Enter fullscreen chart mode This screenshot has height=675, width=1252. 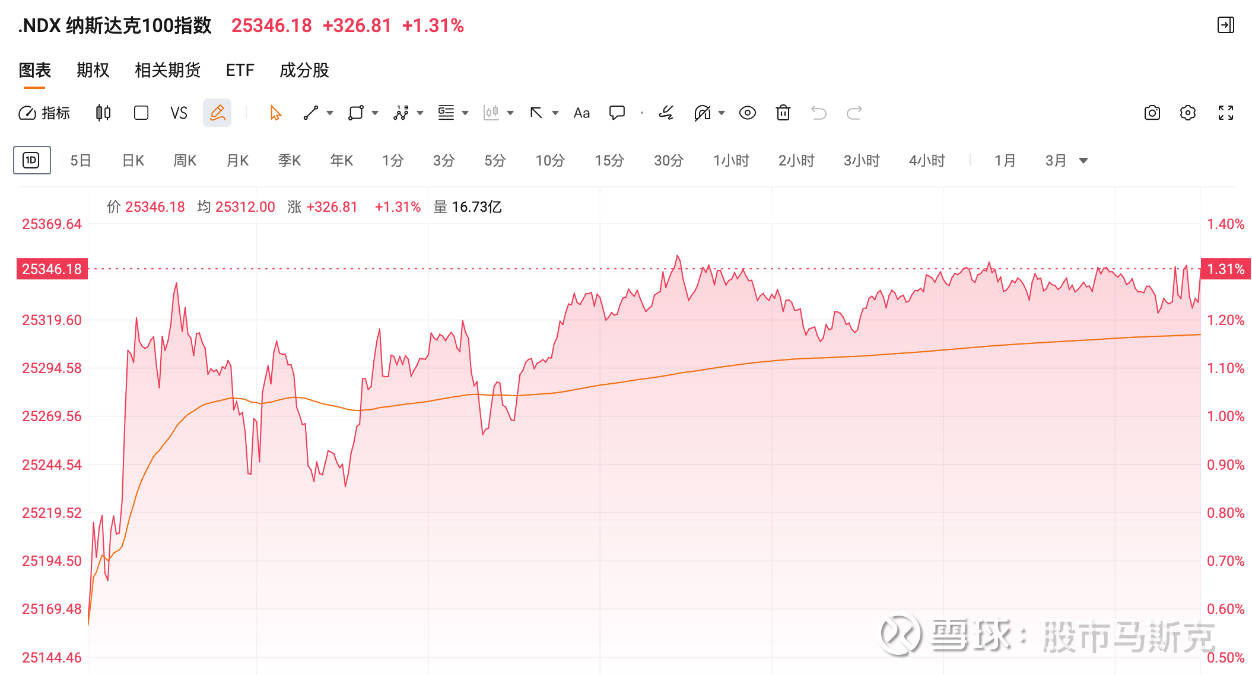point(1225,113)
